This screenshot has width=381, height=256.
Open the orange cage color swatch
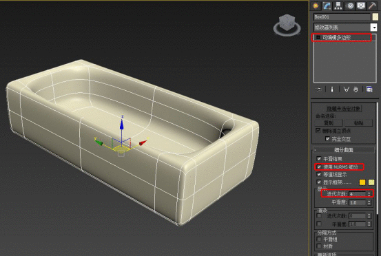(362, 182)
